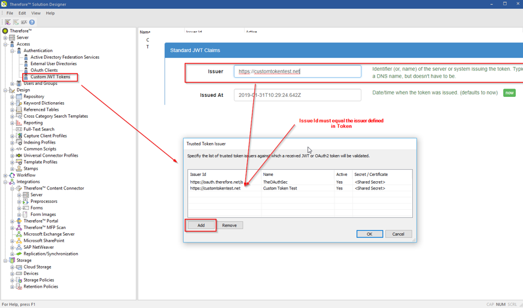Viewport: 523px width, 308px height.
Task: Click the Add button in dialog
Action: click(x=201, y=225)
